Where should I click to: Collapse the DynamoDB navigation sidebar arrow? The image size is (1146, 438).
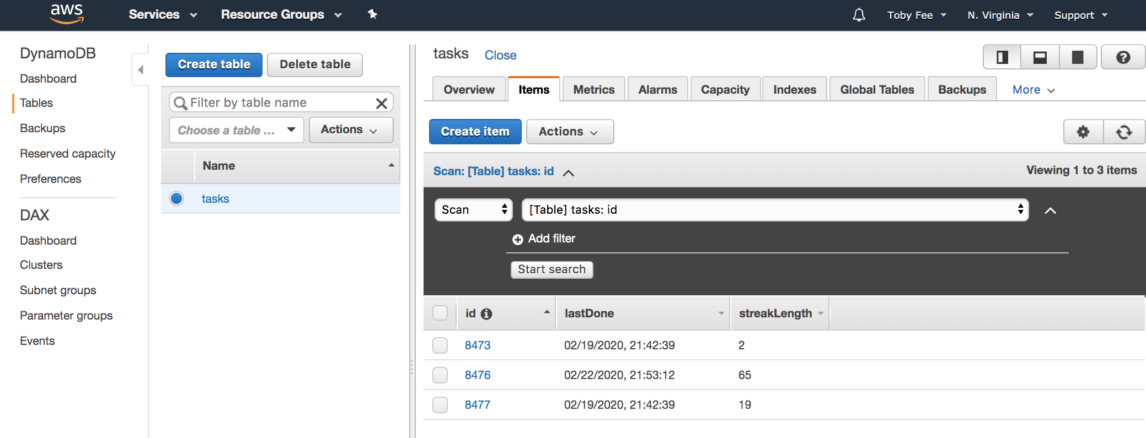pos(140,70)
